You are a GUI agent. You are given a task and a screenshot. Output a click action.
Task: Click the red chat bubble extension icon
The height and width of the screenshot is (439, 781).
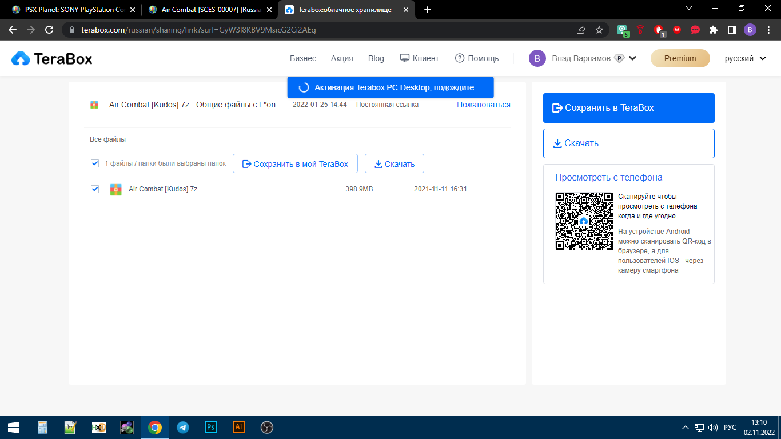[x=695, y=30]
